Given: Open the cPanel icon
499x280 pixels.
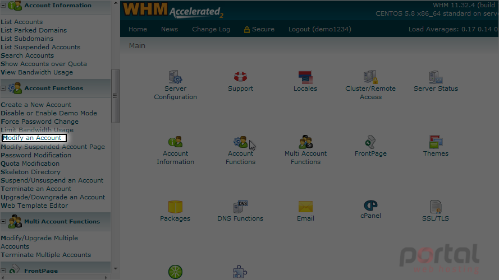Looking at the screenshot, I should 370,206.
